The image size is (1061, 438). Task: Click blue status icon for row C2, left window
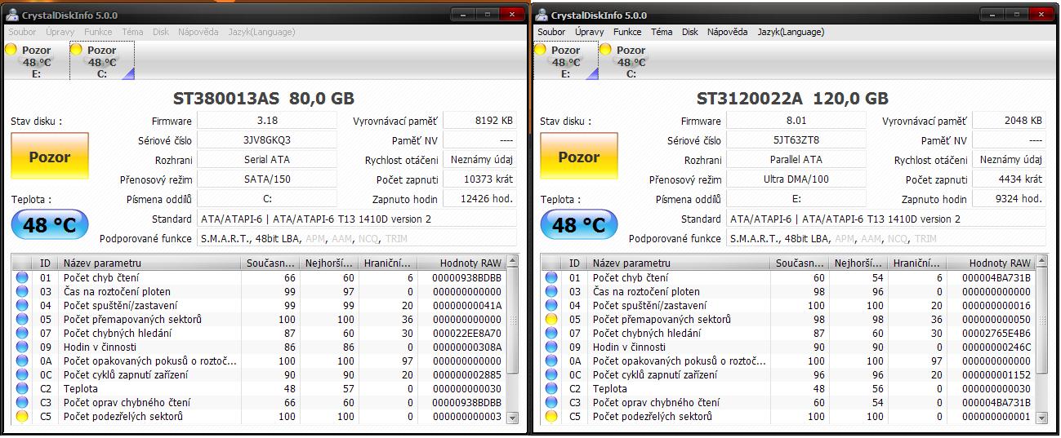tap(22, 389)
